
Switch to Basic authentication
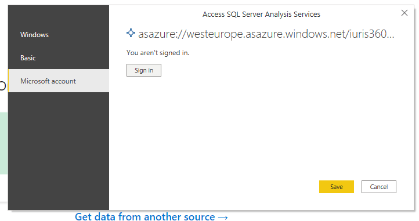(59, 58)
